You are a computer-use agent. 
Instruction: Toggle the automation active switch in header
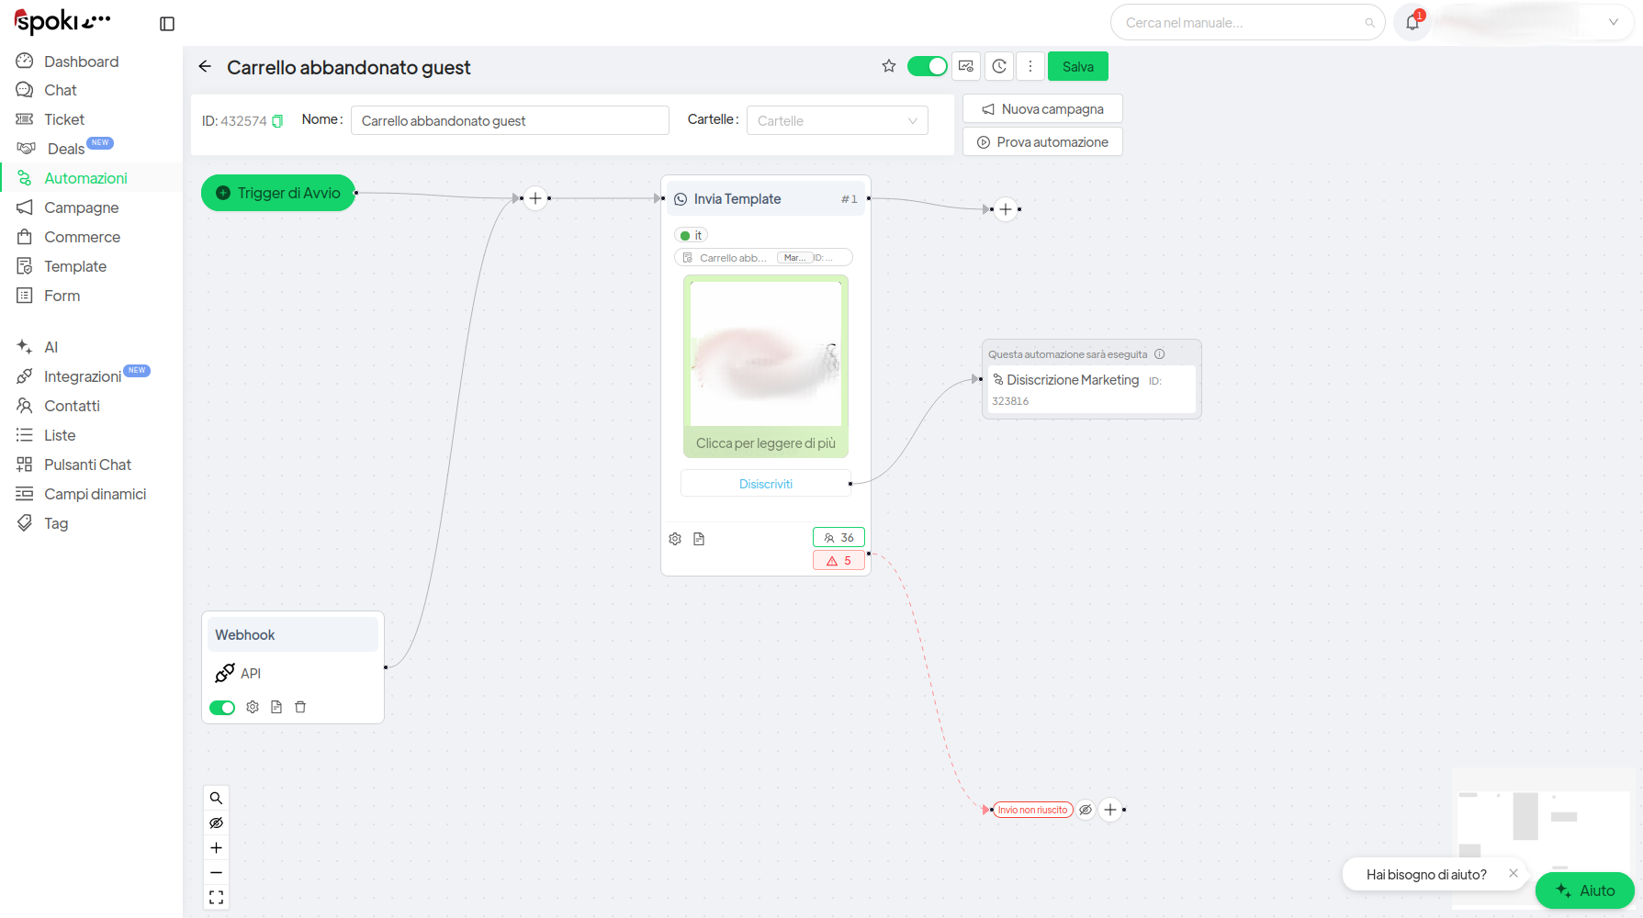[x=927, y=66]
